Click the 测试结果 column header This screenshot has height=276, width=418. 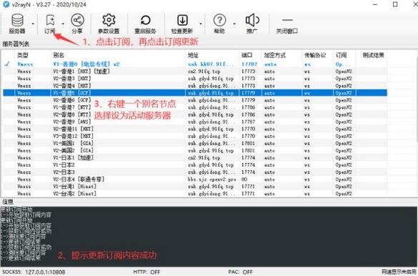pos(374,55)
